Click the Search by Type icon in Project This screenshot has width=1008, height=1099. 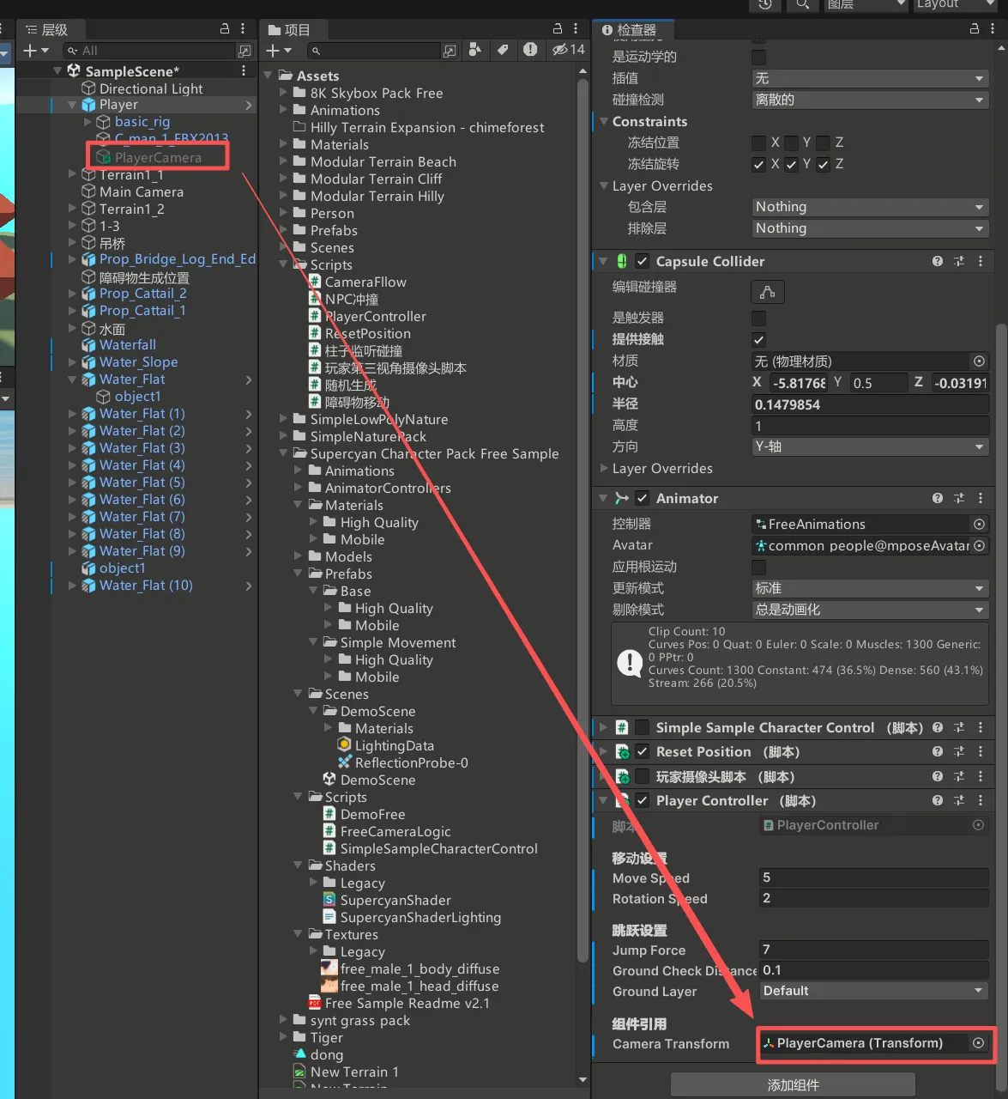coord(475,50)
